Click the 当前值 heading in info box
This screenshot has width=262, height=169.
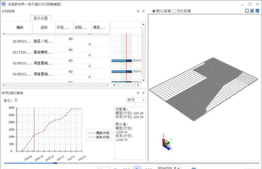(121, 109)
